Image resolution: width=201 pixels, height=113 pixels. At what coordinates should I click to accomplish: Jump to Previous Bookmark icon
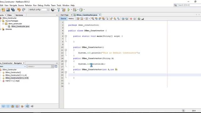(111, 19)
